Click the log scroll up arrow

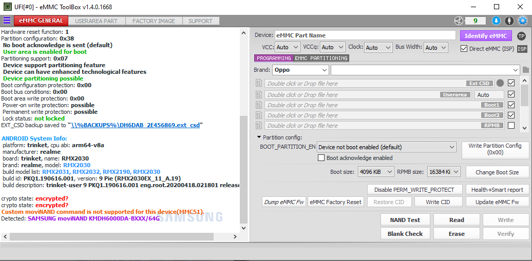[x=243, y=33]
